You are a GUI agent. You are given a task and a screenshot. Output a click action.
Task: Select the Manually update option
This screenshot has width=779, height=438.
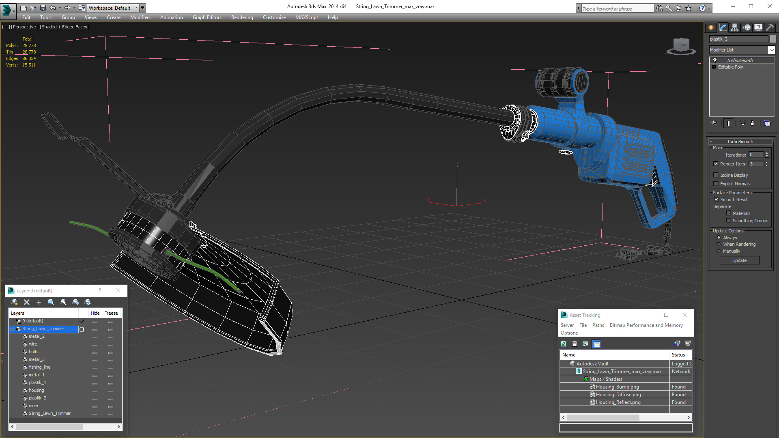click(x=719, y=251)
